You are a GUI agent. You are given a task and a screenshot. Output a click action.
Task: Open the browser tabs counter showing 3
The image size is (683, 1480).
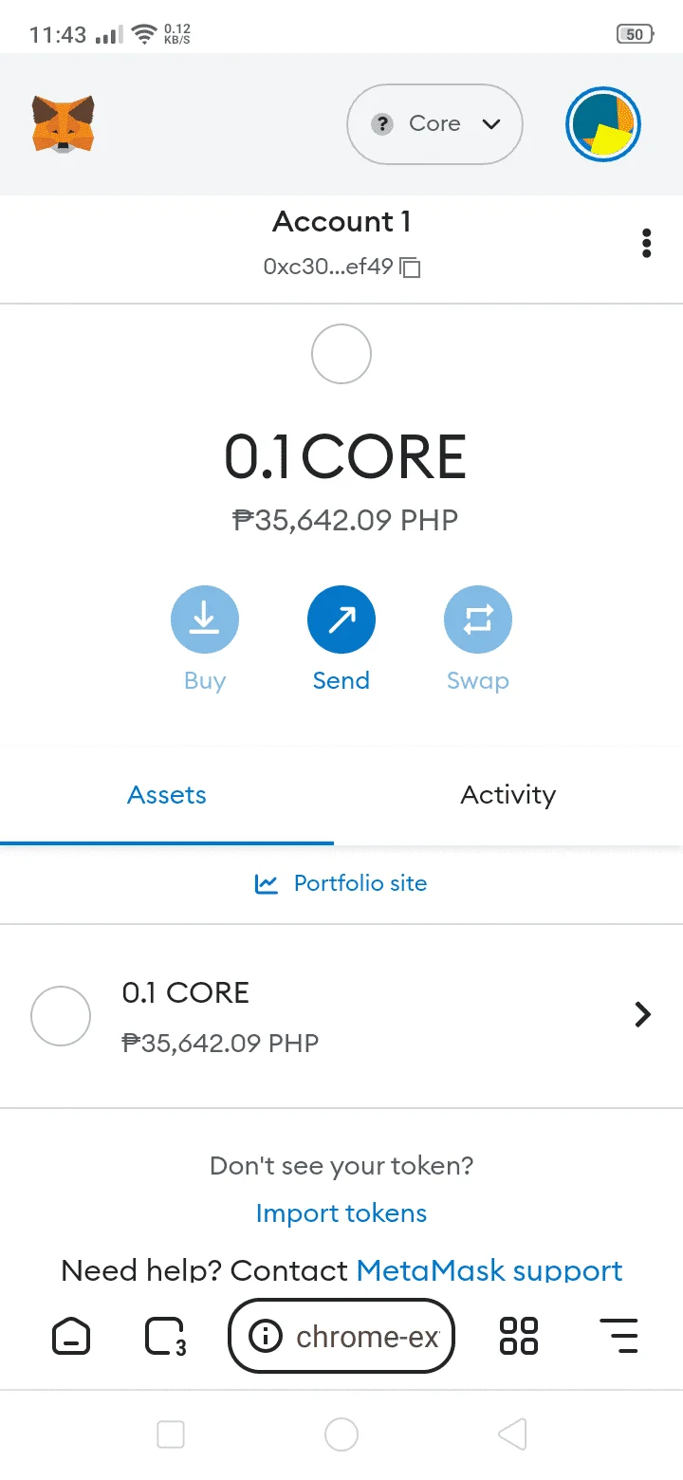(x=165, y=1337)
